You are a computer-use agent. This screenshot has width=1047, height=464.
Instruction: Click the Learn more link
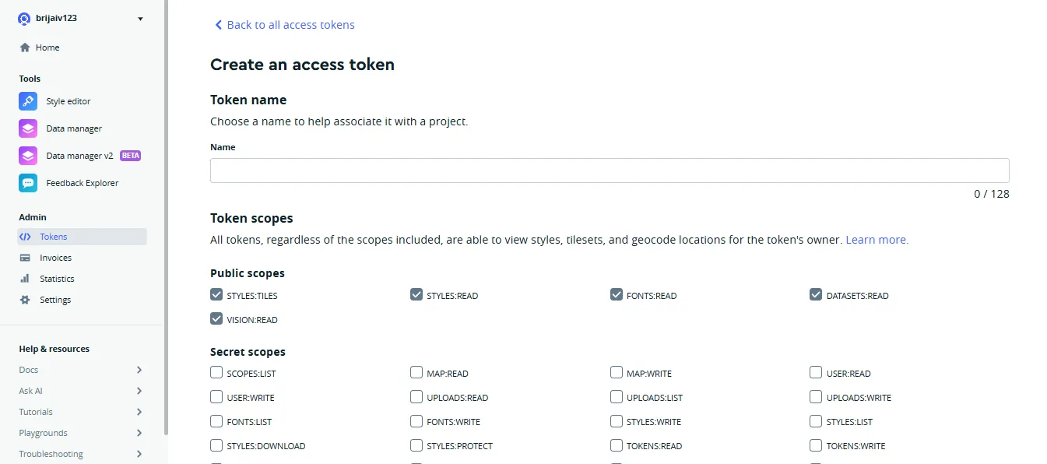(876, 239)
